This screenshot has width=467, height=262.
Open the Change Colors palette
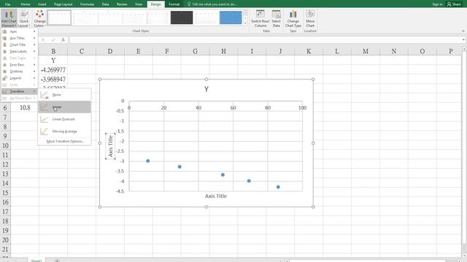tap(39, 18)
